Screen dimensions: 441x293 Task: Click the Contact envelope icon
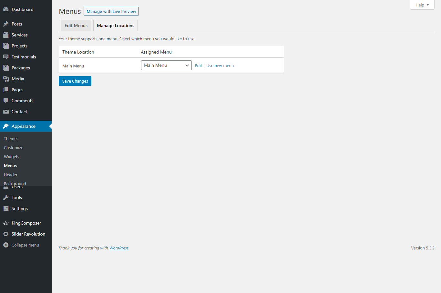[6, 112]
